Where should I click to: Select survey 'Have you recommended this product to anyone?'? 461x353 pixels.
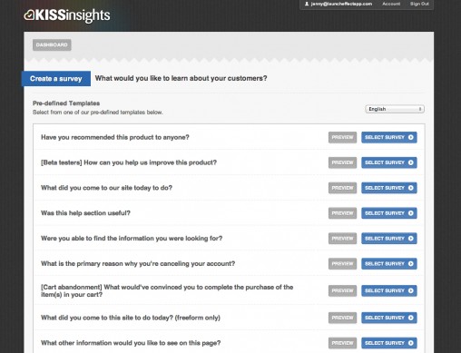pos(389,137)
